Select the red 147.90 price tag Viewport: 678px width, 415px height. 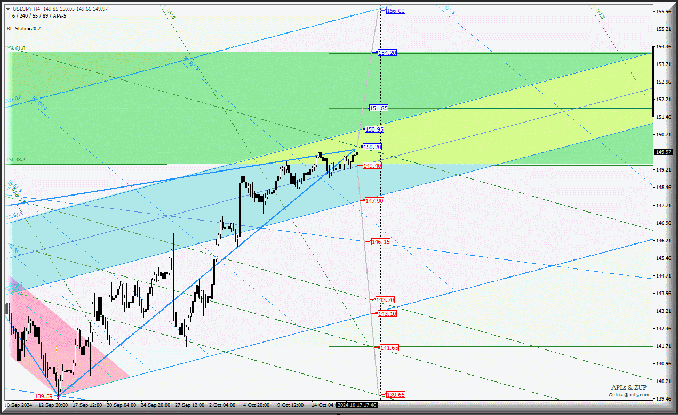pyautogui.click(x=374, y=201)
